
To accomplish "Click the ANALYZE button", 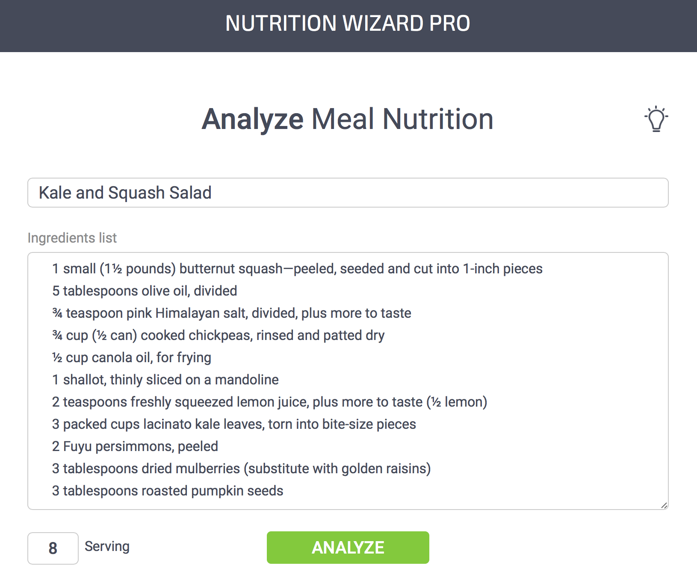I will click(x=348, y=548).
